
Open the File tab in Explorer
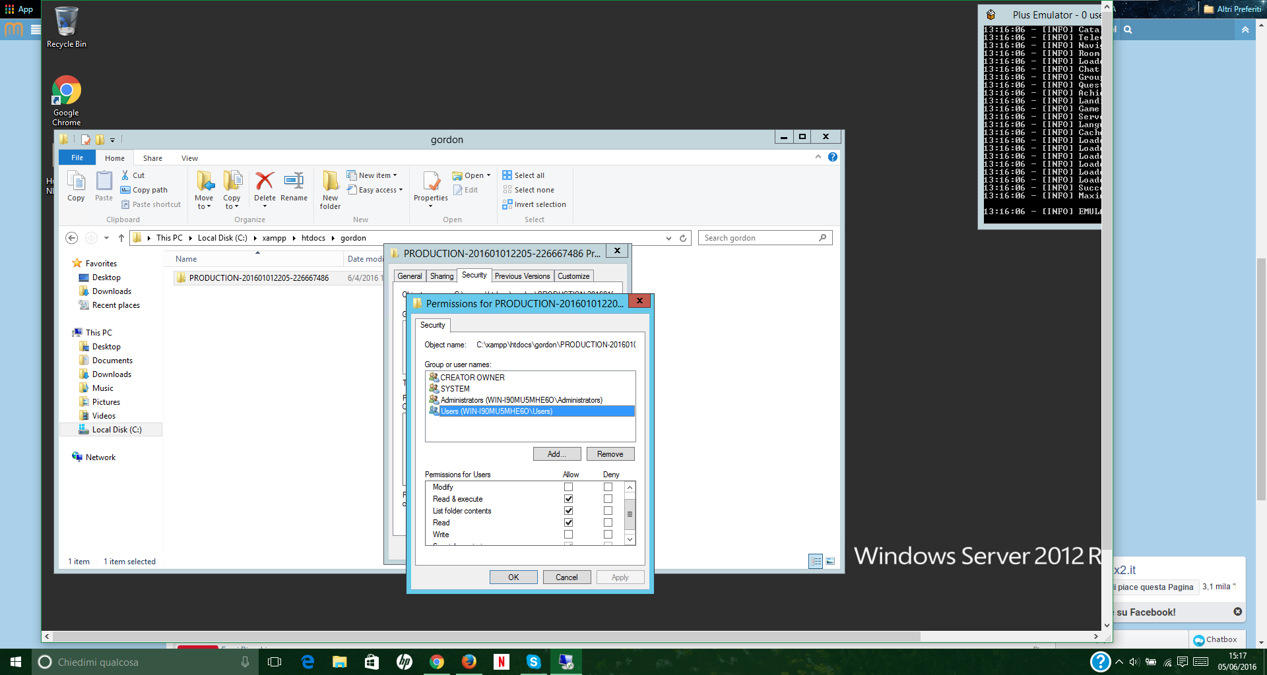(77, 158)
